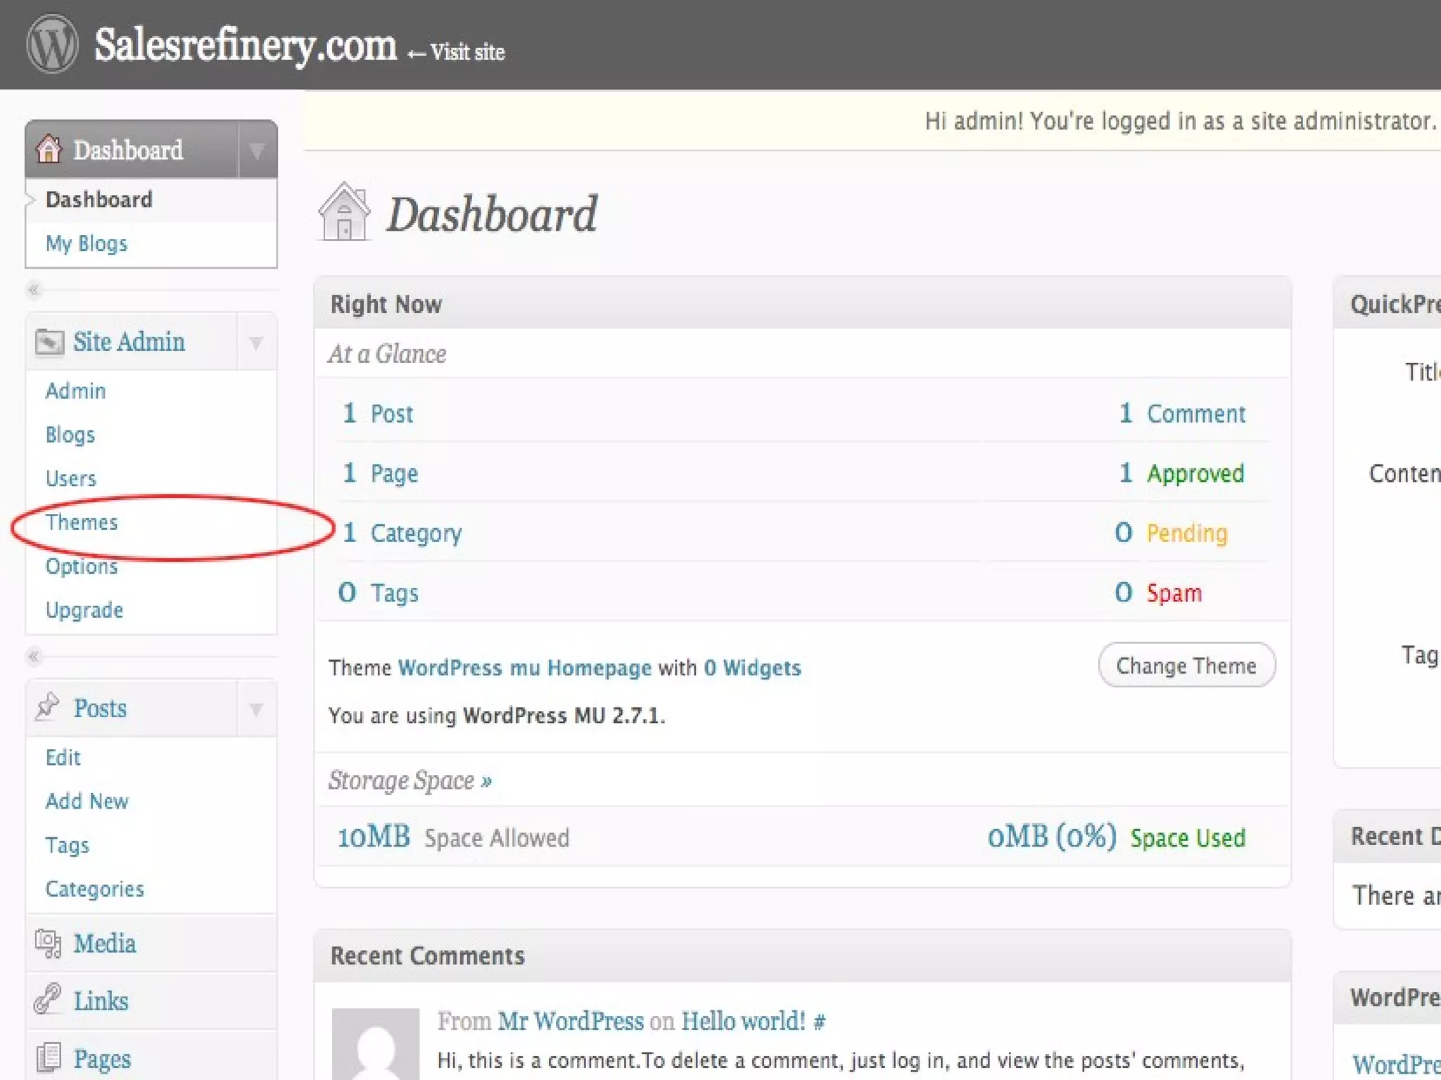Click the commenter avatar thumbnail
This screenshot has height=1080, width=1441.
[x=376, y=1044]
